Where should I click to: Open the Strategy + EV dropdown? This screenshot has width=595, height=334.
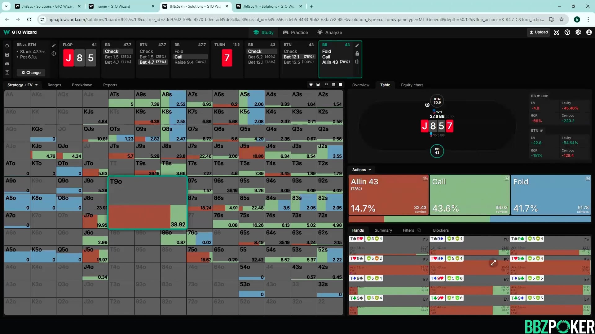[22, 85]
